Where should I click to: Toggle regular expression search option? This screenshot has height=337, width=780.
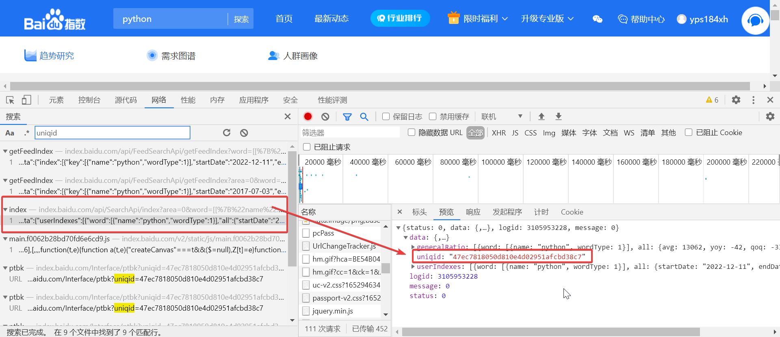[27, 133]
